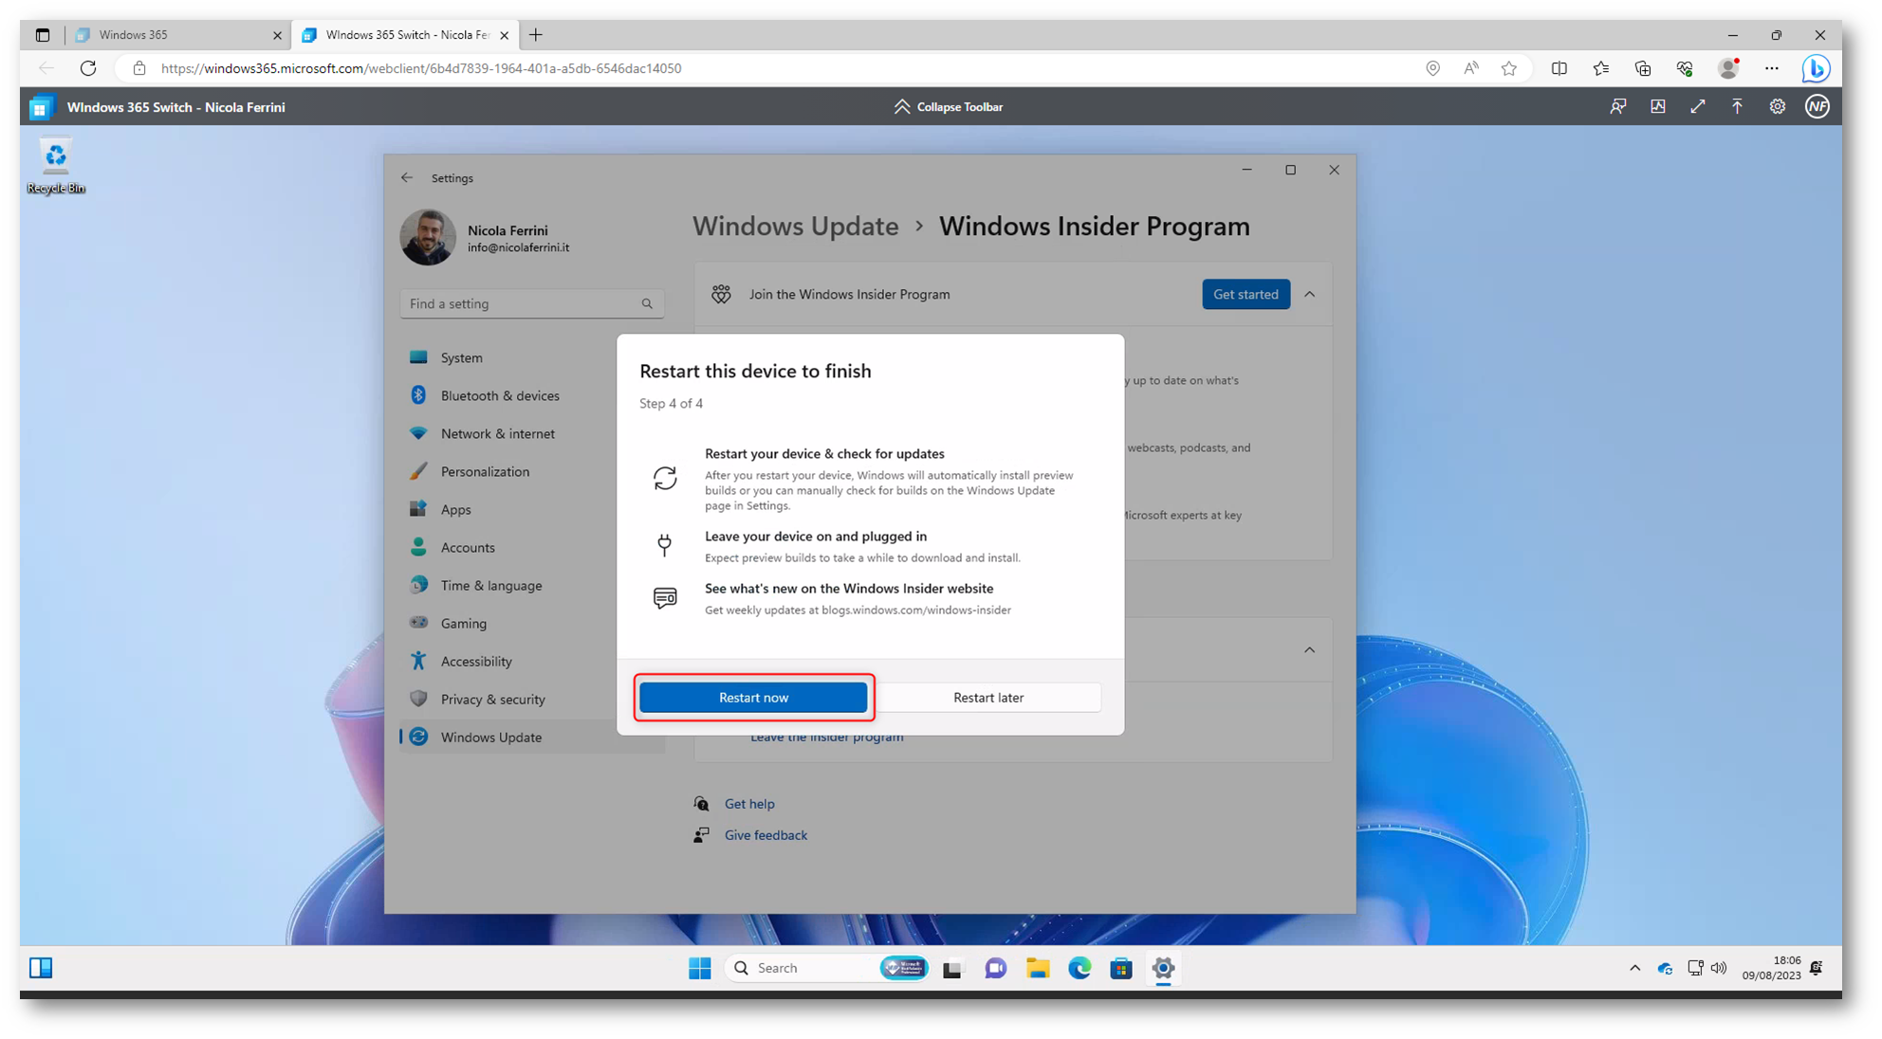Close the Windows 365 Switch browser tab
This screenshot has height=1039, width=1882.
(x=504, y=35)
